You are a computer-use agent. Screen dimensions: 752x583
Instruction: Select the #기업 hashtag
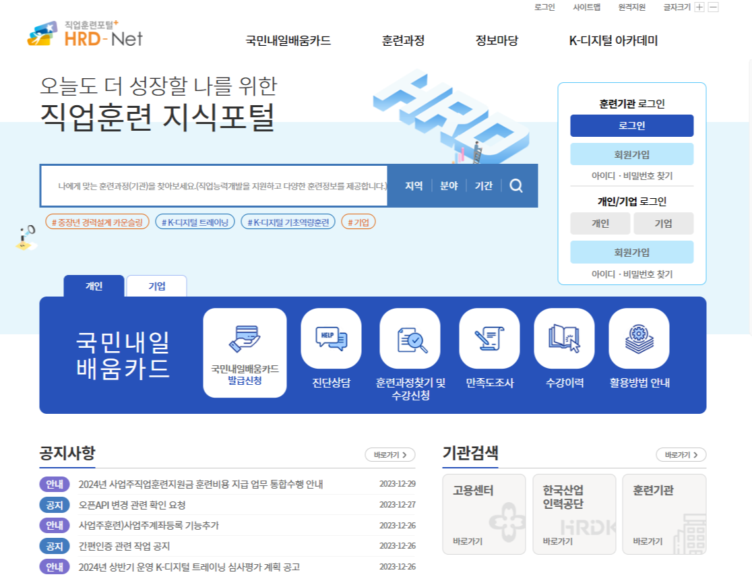point(358,222)
